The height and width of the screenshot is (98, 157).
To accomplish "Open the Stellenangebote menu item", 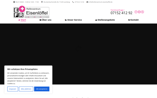I will point(106,20).
